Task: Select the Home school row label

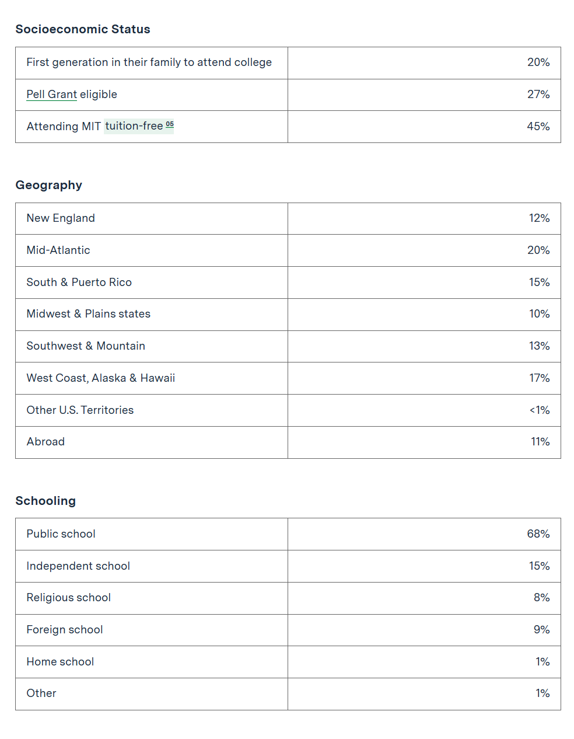Action: click(60, 662)
